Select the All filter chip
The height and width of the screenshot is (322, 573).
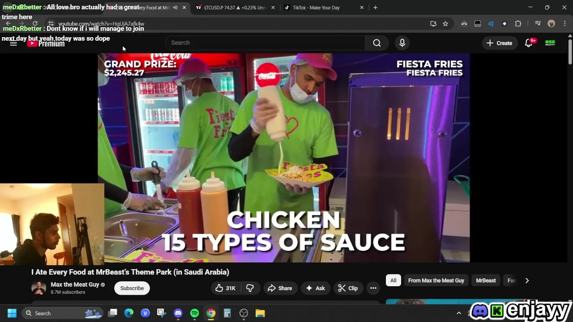393,280
